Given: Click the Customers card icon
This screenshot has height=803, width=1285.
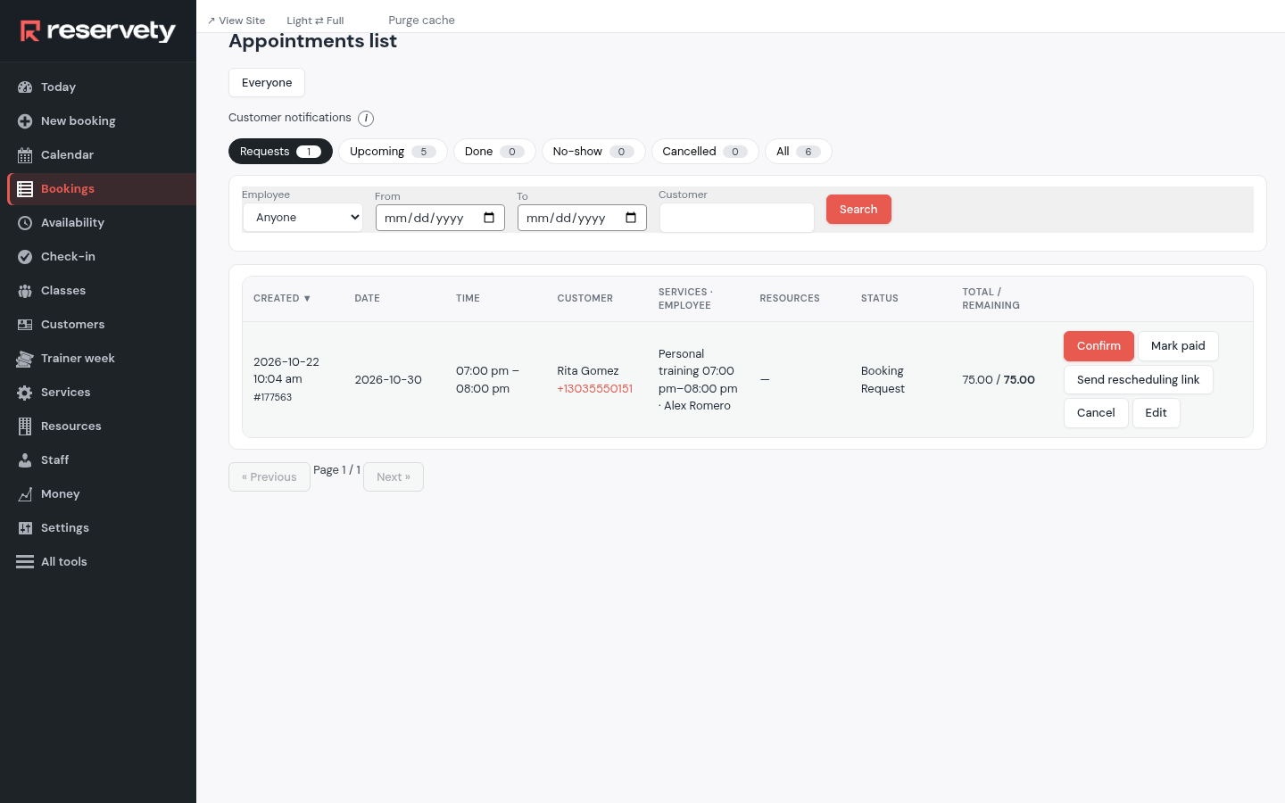Looking at the screenshot, I should click(25, 325).
